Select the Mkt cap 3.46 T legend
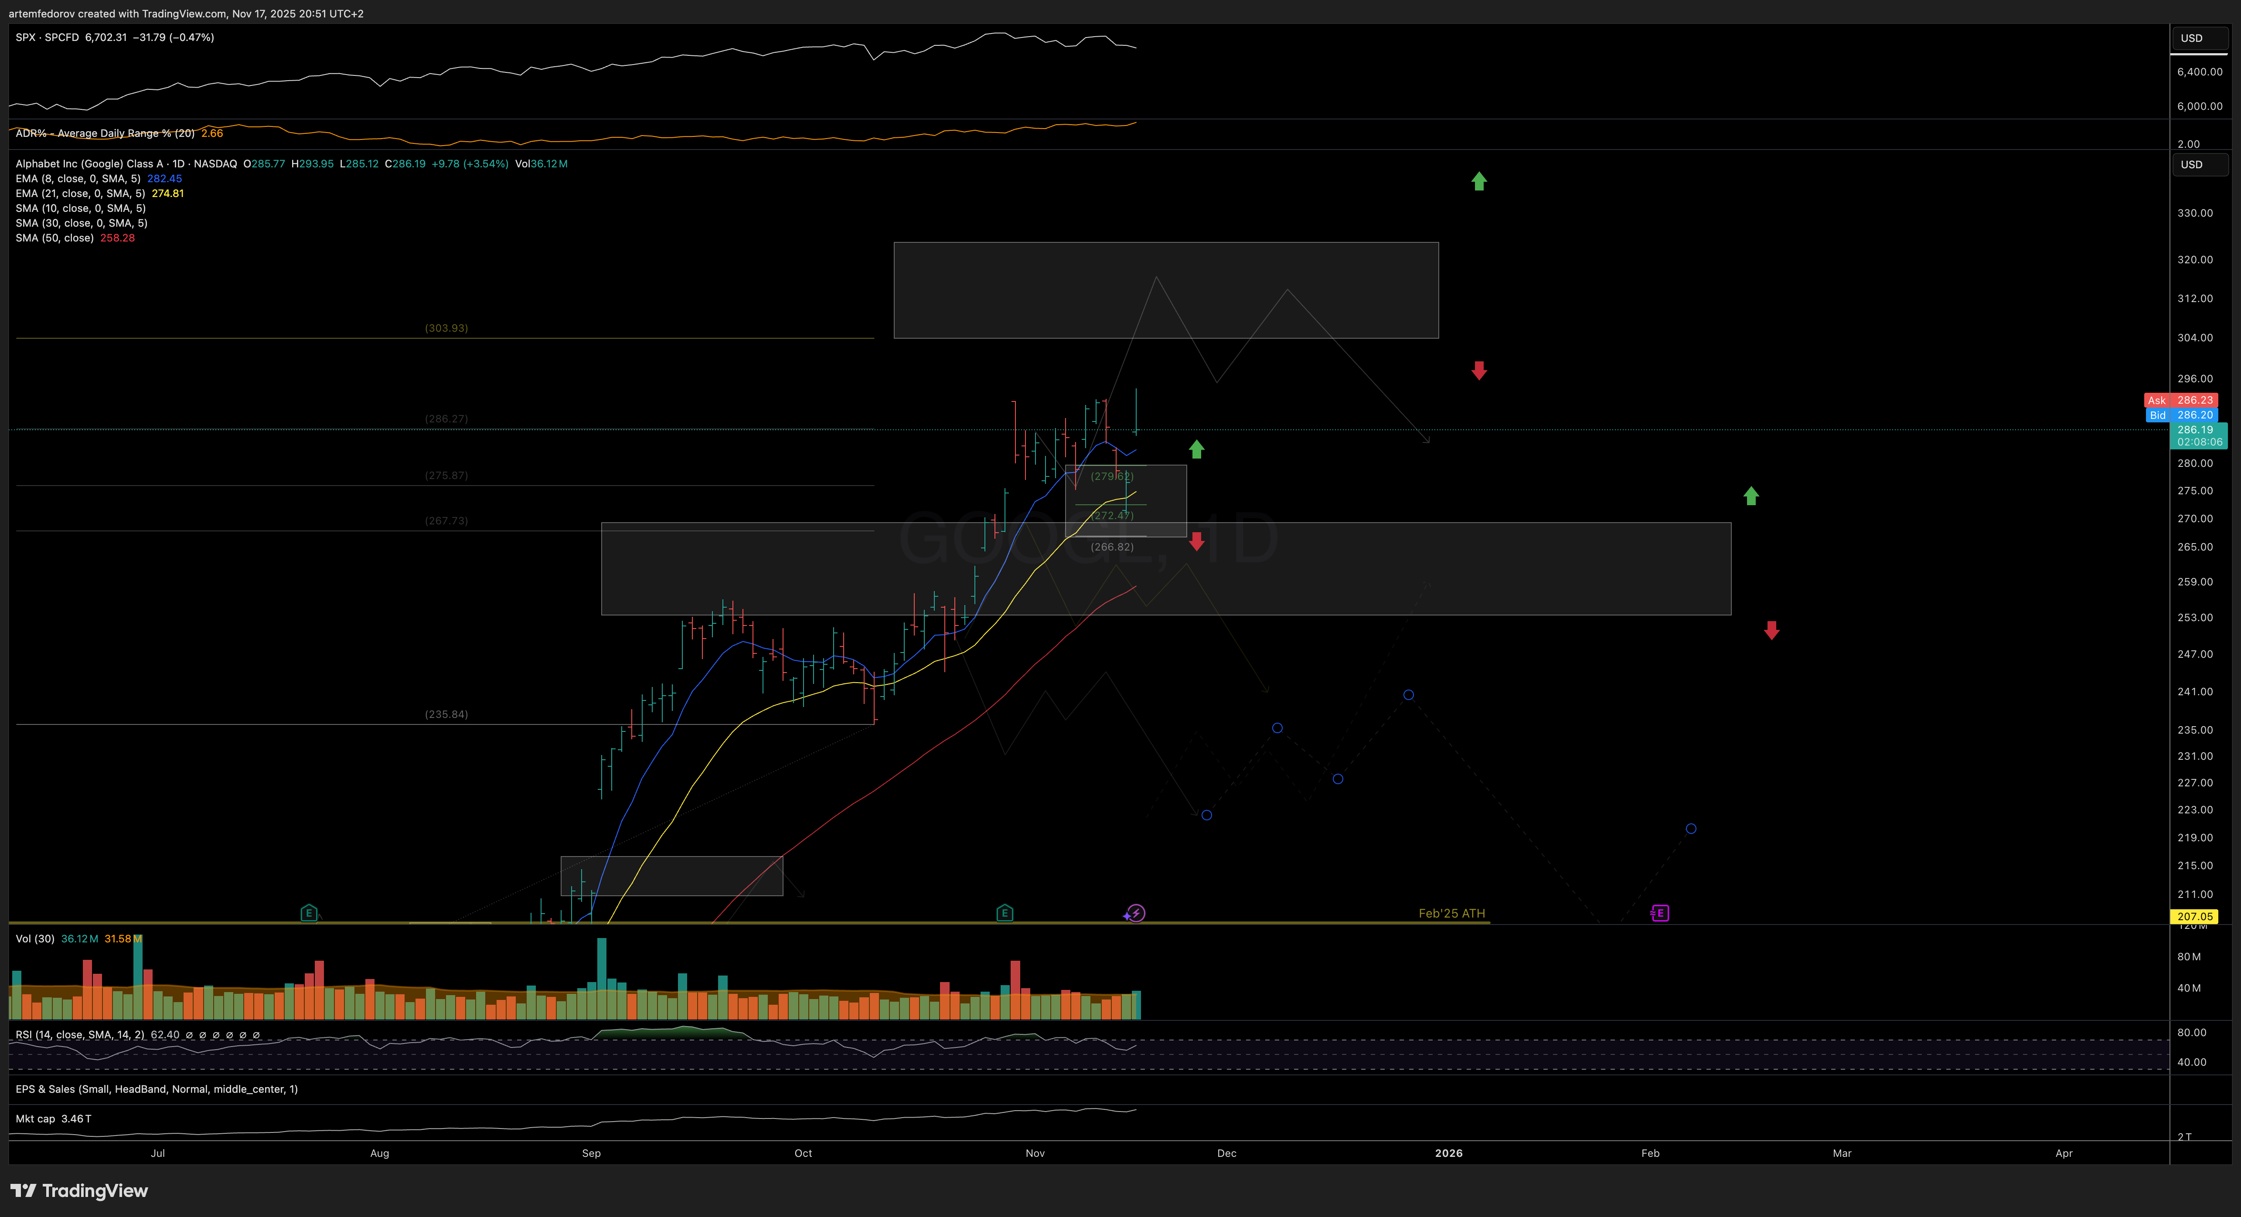The image size is (2241, 1217). (x=53, y=1118)
